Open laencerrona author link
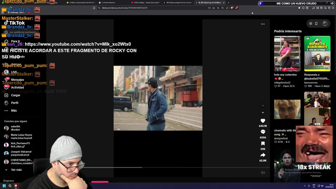Viewport: 336px width, 189px height. pyautogui.click(x=311, y=83)
